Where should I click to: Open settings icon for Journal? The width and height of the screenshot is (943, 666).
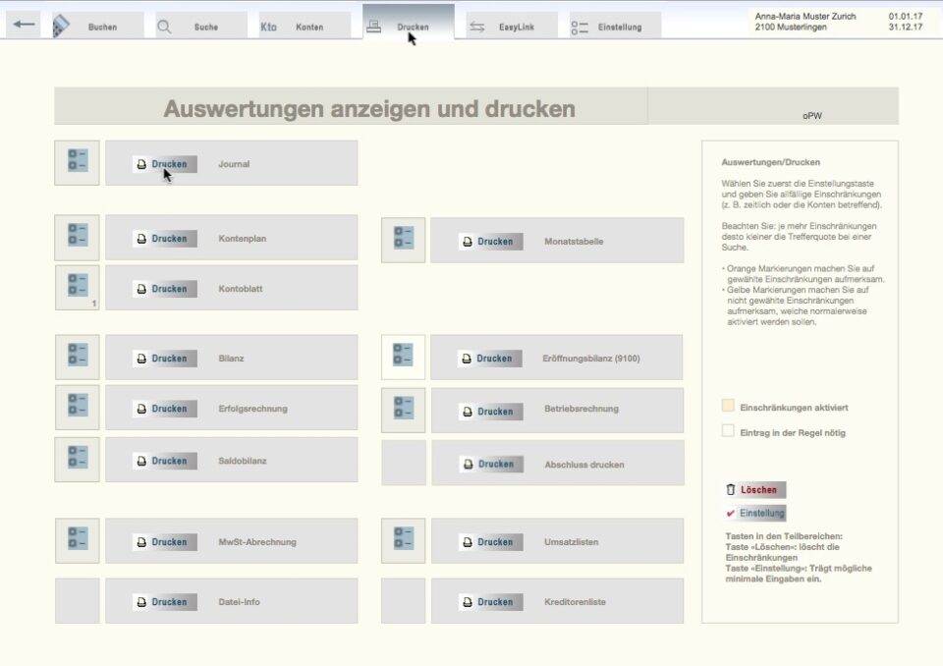point(77,162)
